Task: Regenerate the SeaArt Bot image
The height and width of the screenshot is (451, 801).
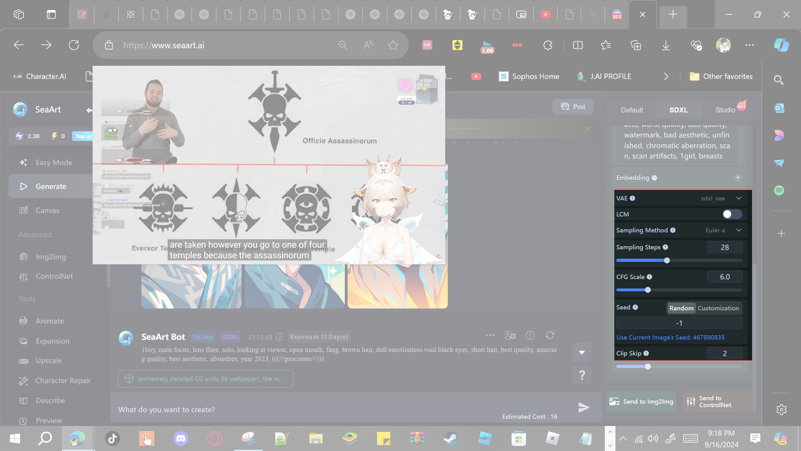Action: pyautogui.click(x=550, y=335)
